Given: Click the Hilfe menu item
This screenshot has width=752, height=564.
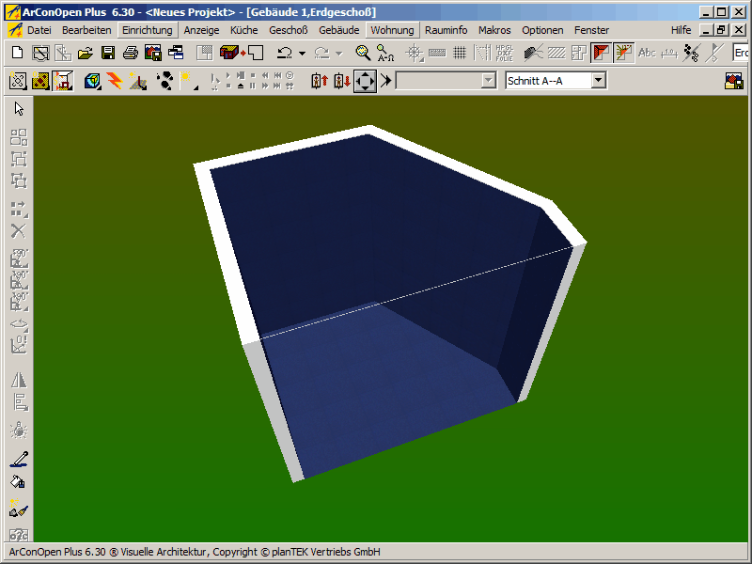Looking at the screenshot, I should (681, 30).
